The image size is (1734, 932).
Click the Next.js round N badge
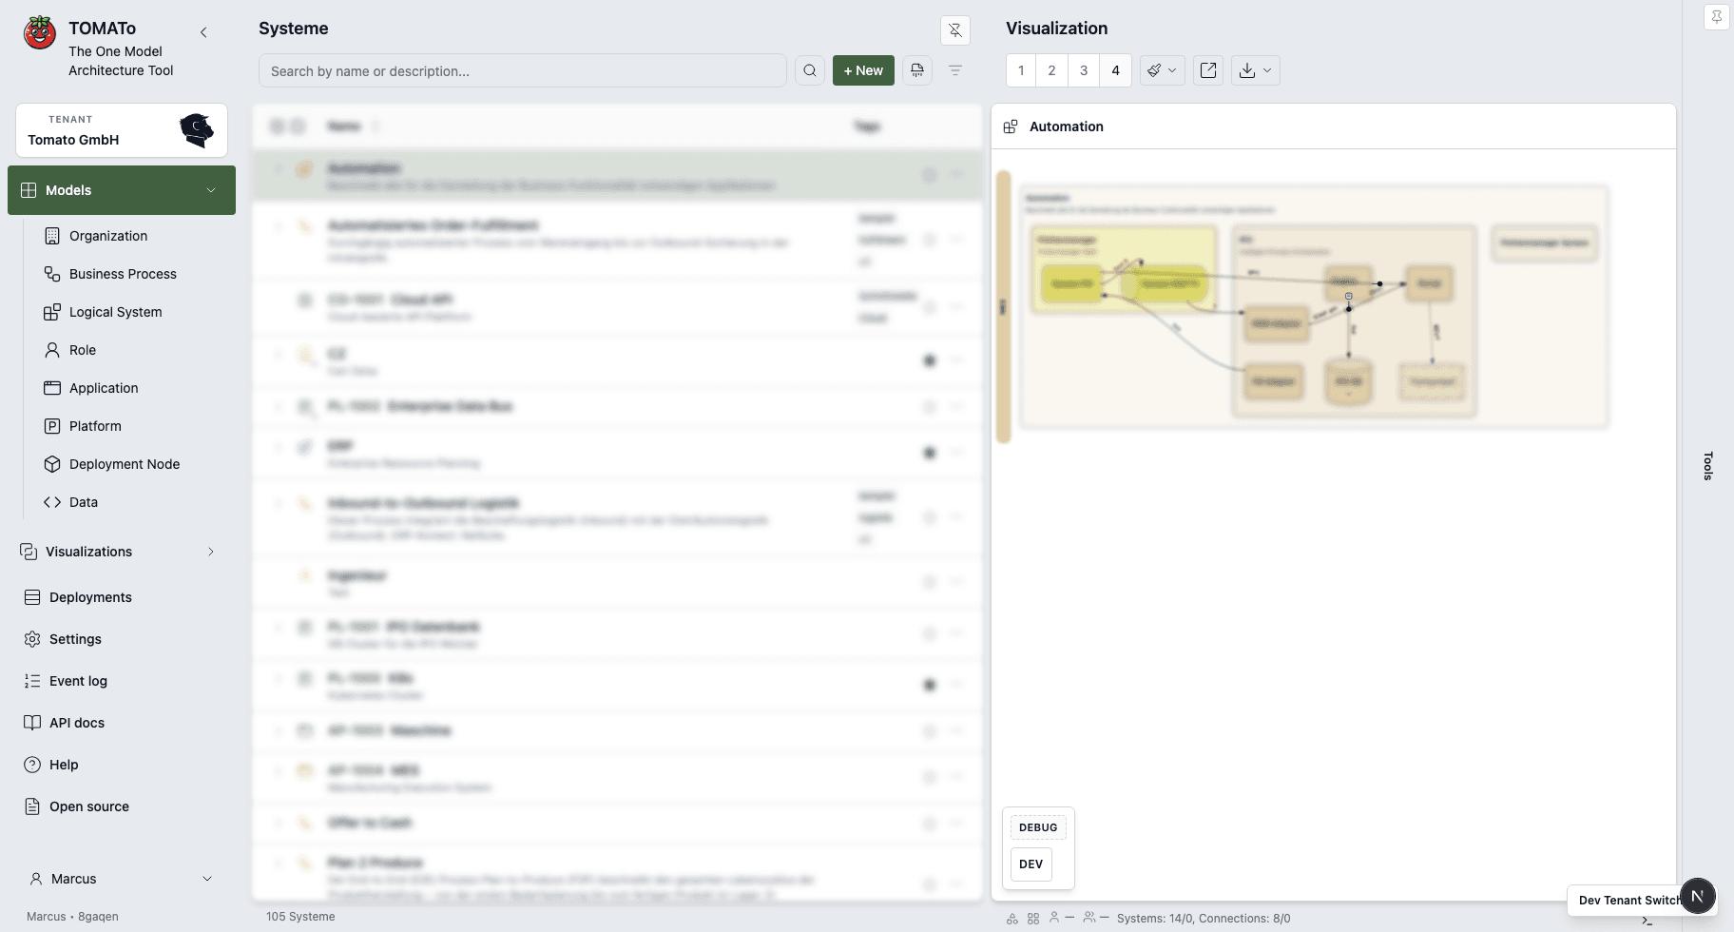pyautogui.click(x=1697, y=896)
